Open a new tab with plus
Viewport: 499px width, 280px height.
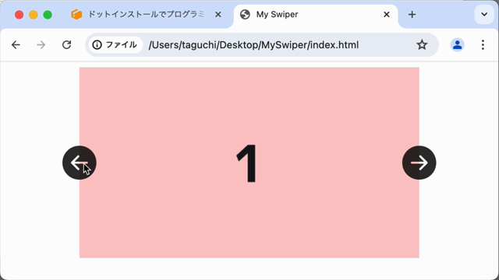point(412,15)
